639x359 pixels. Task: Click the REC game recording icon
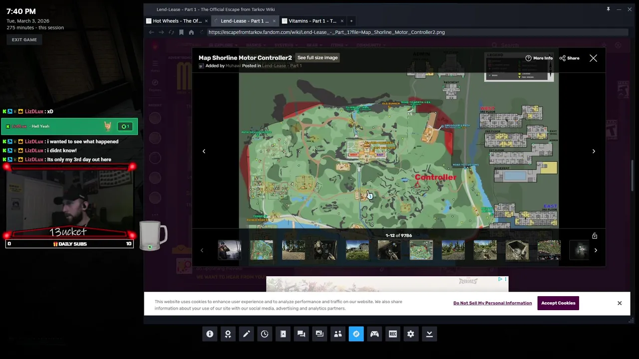(393, 334)
